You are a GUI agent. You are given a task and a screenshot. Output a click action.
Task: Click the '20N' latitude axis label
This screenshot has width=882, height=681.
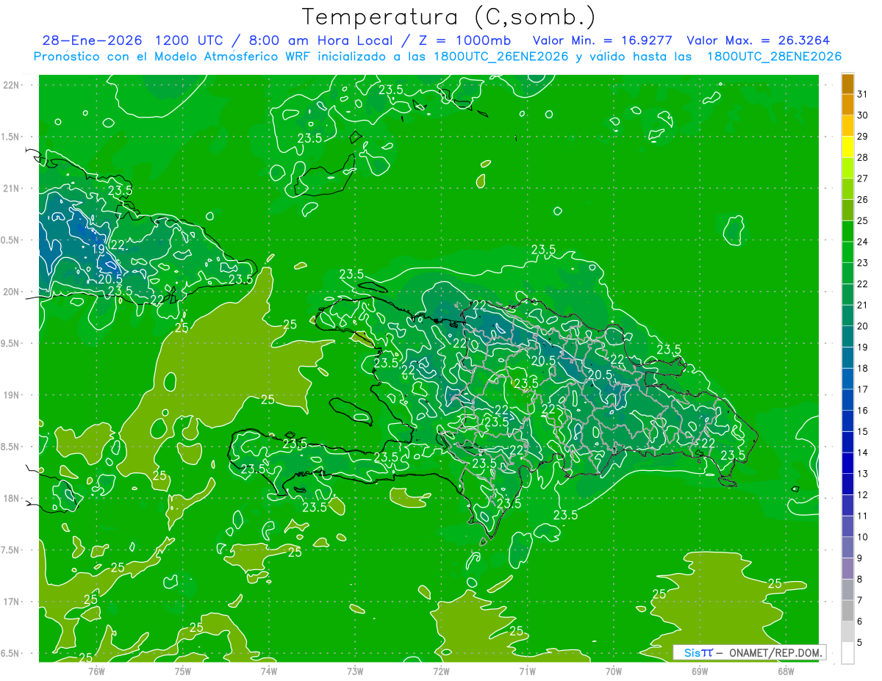tap(12, 292)
